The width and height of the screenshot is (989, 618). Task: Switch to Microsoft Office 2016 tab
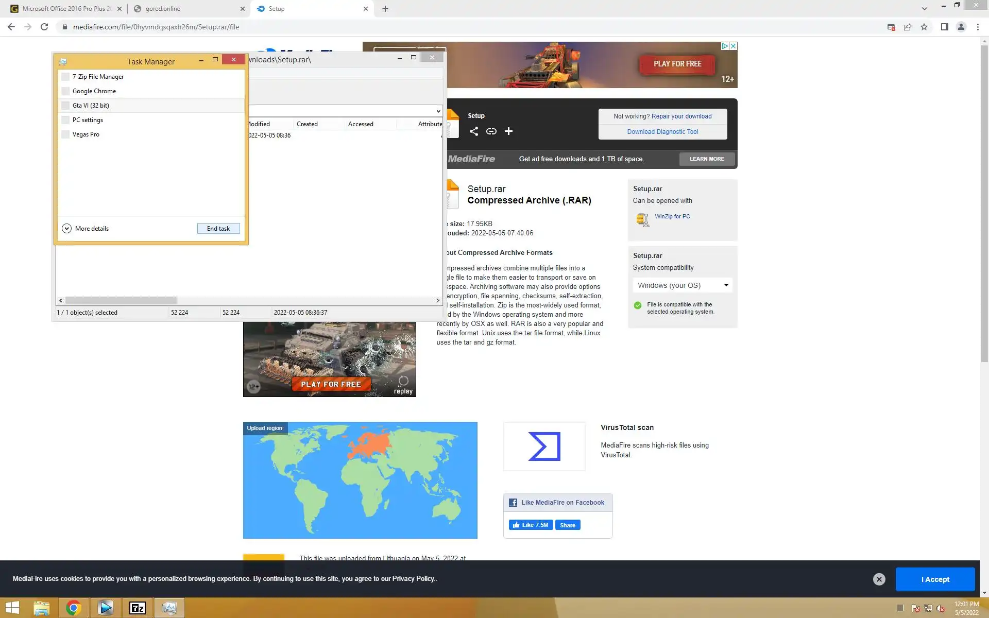(67, 9)
